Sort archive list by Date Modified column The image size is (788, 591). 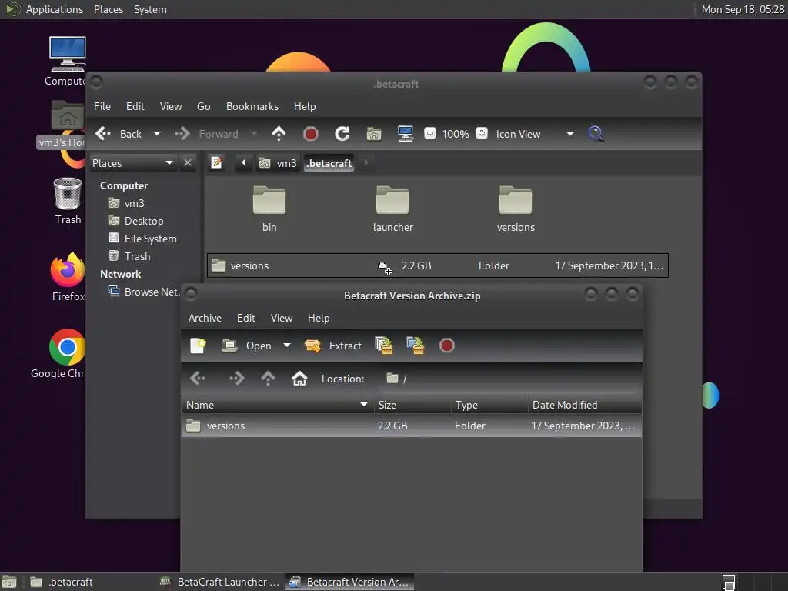585,405
